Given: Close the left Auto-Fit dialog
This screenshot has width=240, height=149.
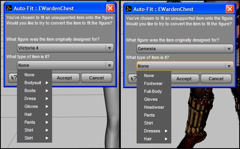Looking at the screenshot, I should 110,8.
